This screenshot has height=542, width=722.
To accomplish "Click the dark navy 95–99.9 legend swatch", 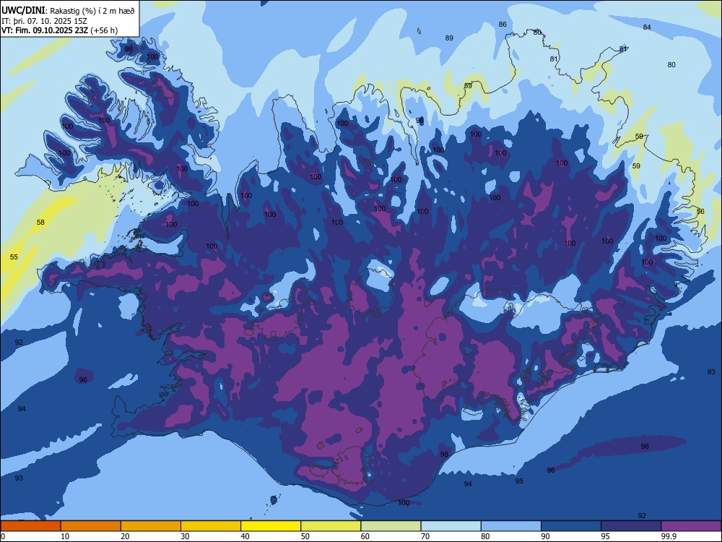I will (x=631, y=526).
